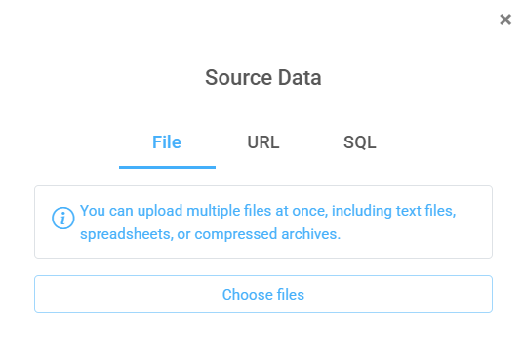Open the SQL source option

(359, 142)
